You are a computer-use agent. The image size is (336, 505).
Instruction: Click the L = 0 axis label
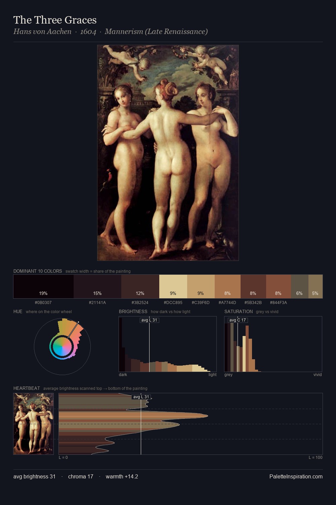63,458
